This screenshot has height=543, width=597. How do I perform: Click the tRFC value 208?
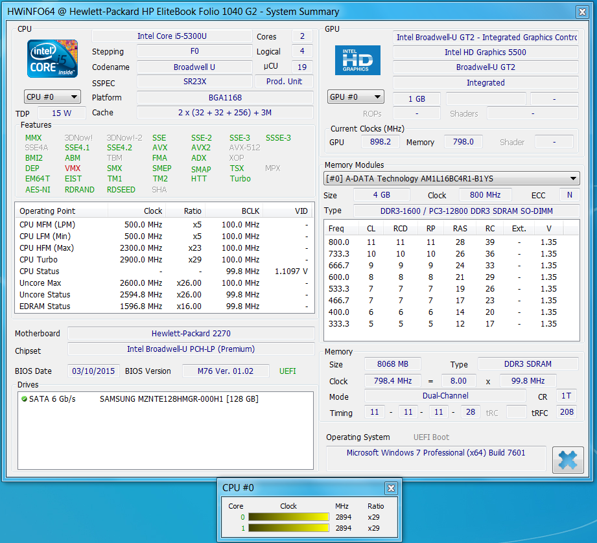[x=567, y=411]
